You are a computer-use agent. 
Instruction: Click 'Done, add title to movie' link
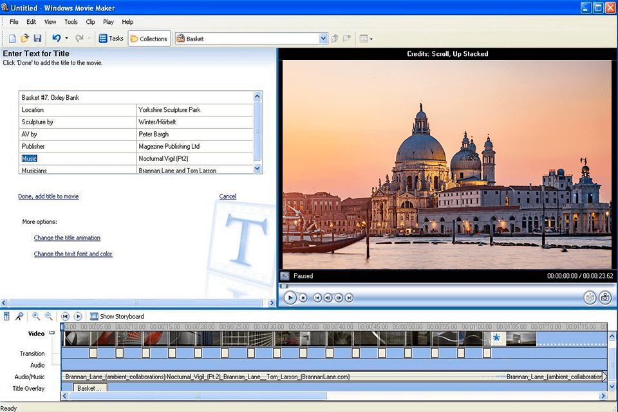click(48, 196)
